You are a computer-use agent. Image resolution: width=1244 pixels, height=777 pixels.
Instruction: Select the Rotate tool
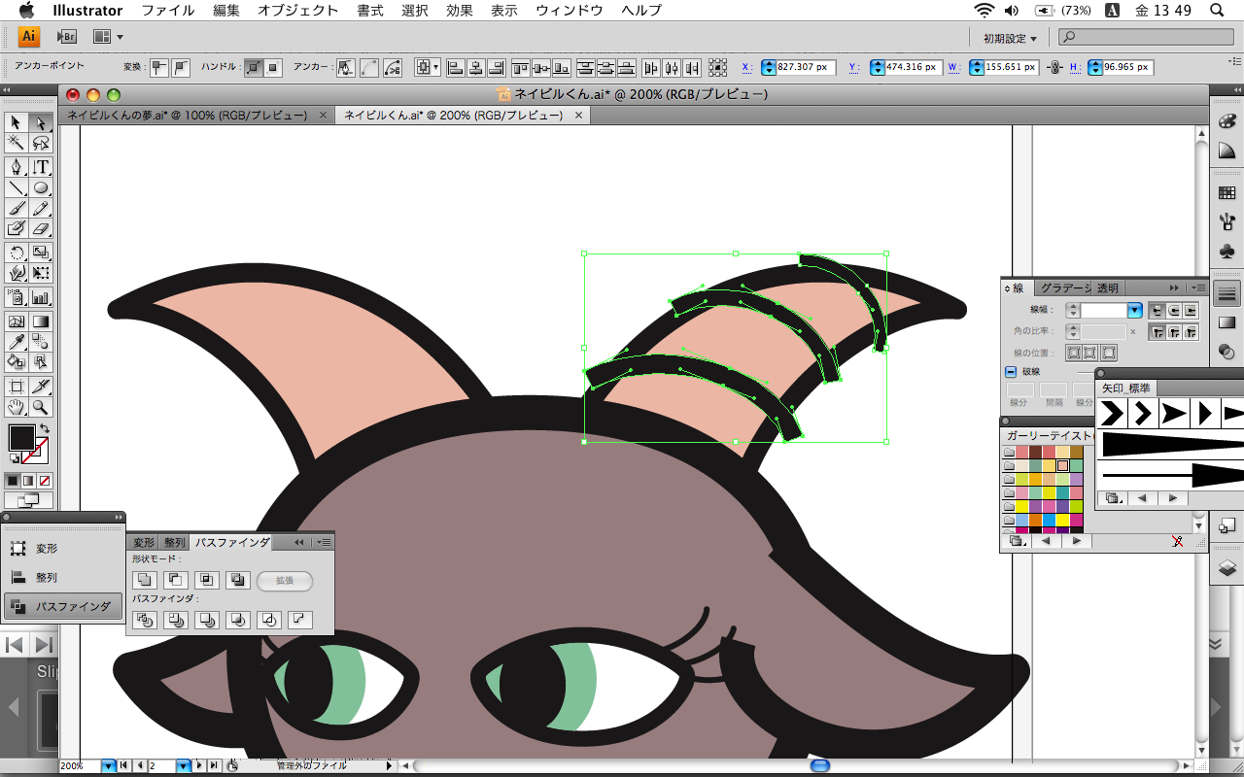17,253
